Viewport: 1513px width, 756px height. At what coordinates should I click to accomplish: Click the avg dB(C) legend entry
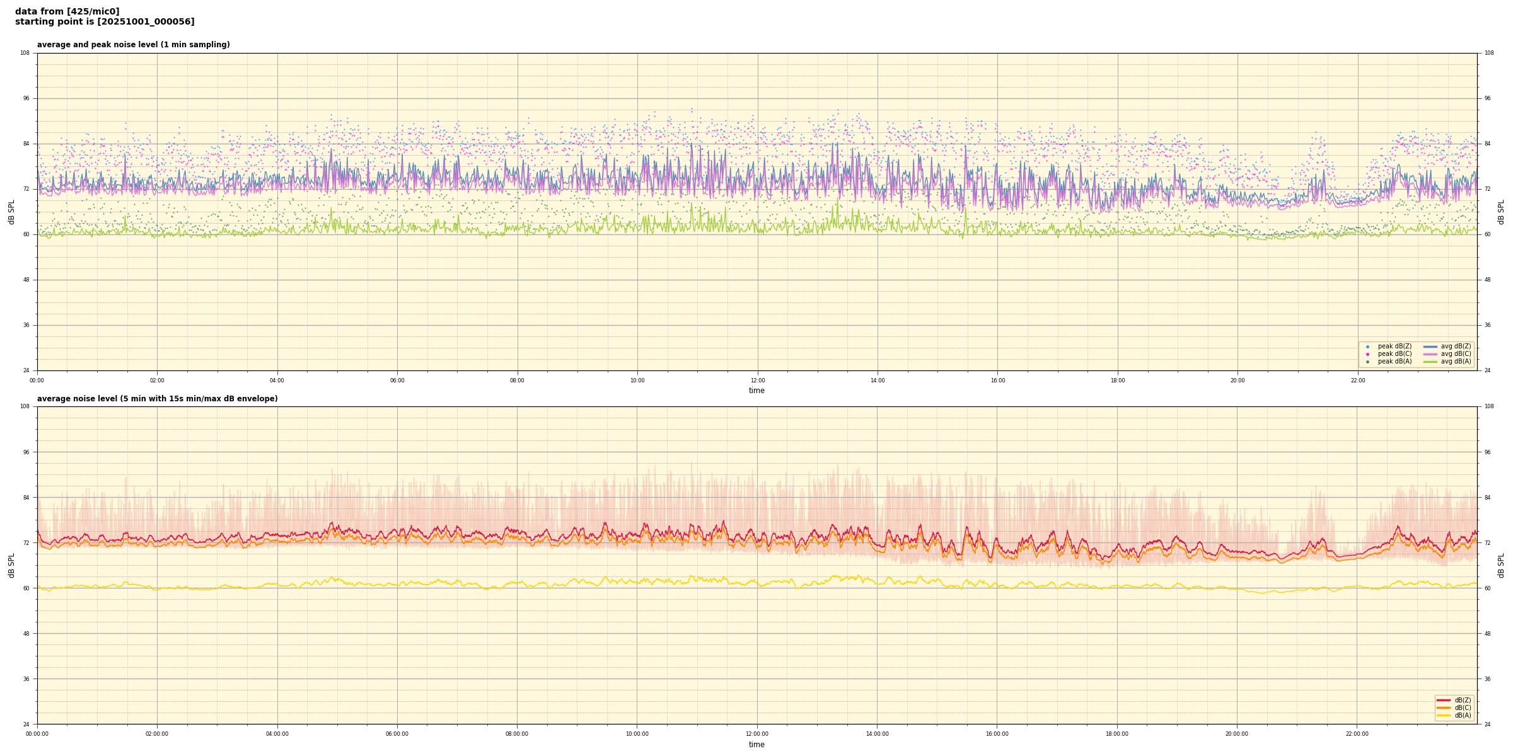[1455, 354]
